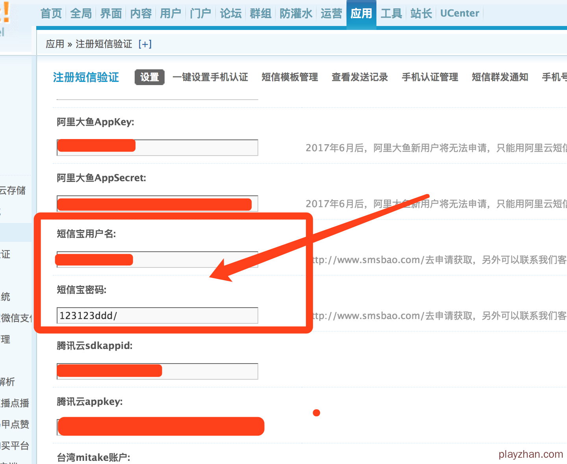Open the 工具 menu
The height and width of the screenshot is (464, 567).
tap(391, 13)
